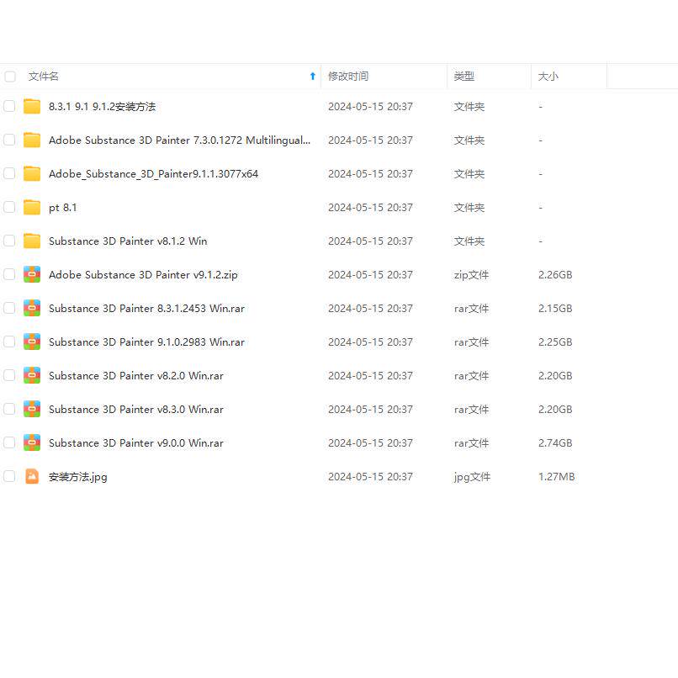This screenshot has height=678, width=678.
Task: Check the box for Substance 3D Painter 9.1.0.2983 Win.rar
Action: coord(9,342)
